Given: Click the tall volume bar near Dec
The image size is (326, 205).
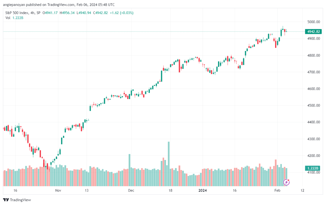Looking at the screenshot, I should pyautogui.click(x=130, y=170).
